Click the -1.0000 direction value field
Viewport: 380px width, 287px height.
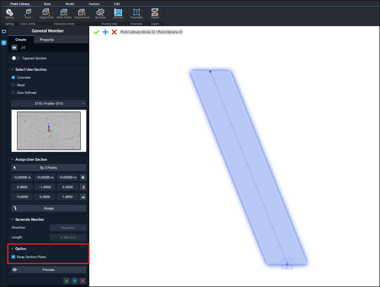[45, 187]
